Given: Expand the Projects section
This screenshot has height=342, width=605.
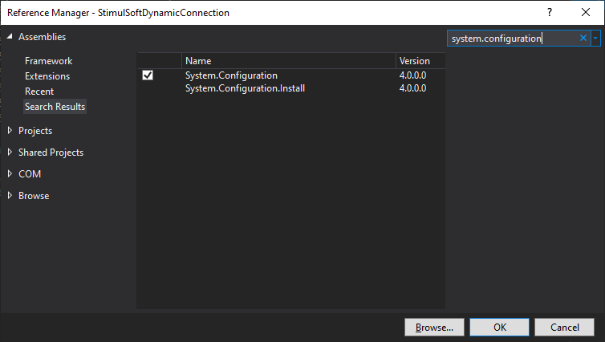Looking at the screenshot, I should coord(10,131).
